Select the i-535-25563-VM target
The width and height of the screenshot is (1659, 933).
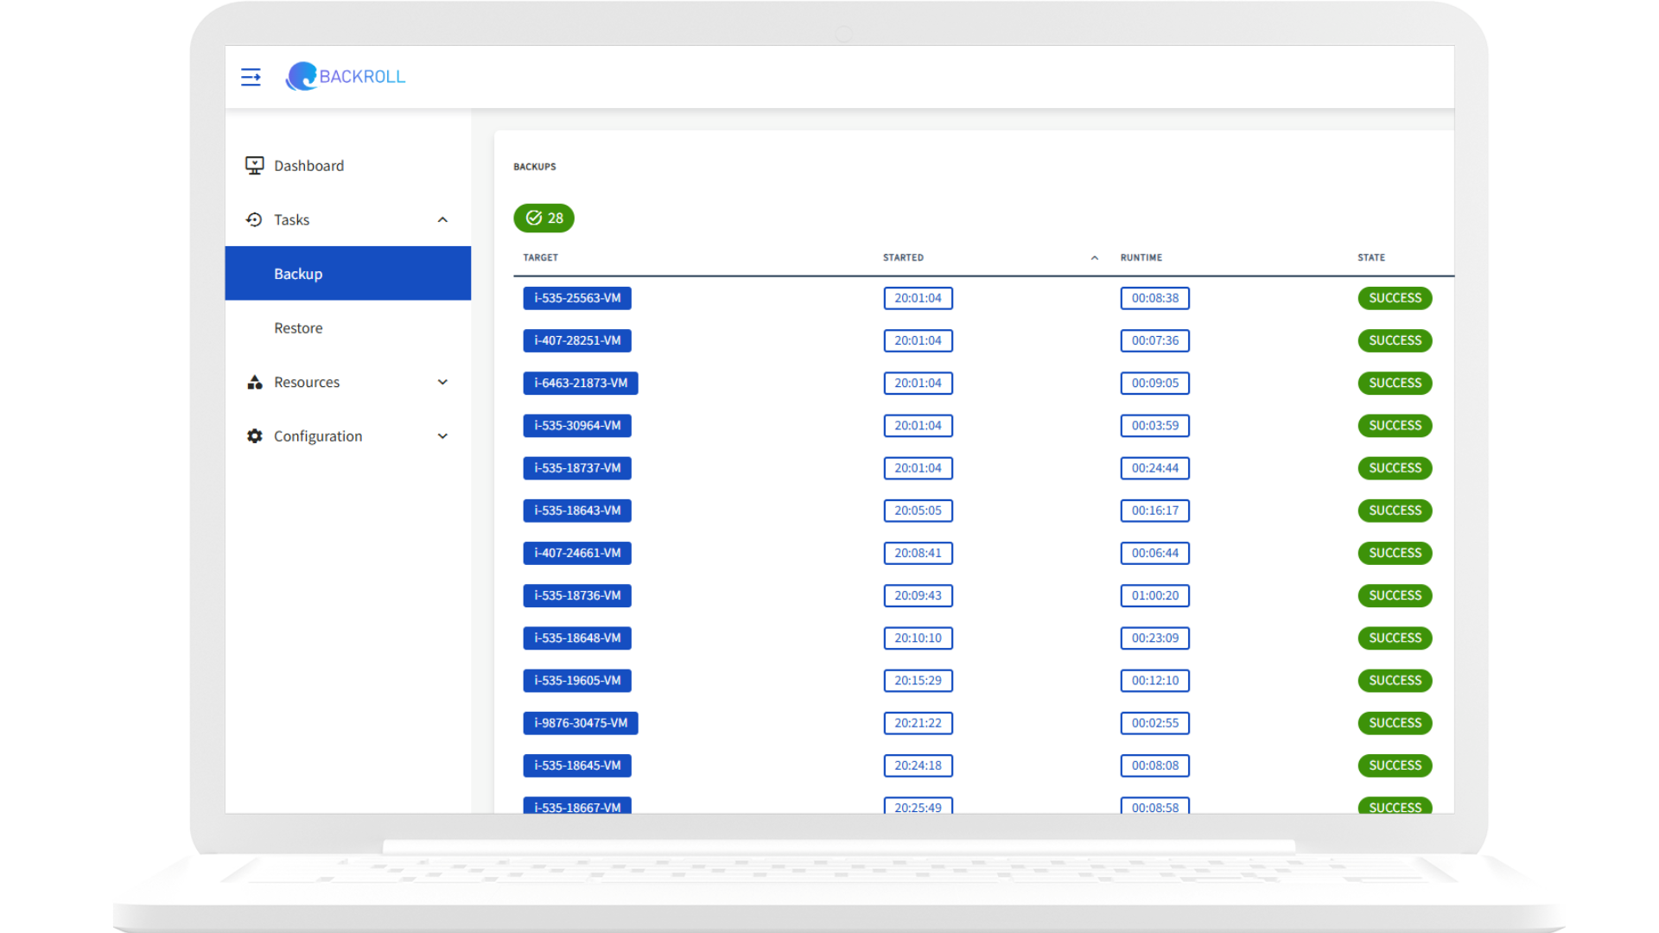[x=577, y=297]
